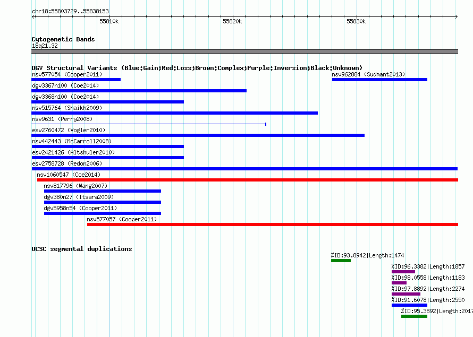Screen dimensions: 473x337
Task: Open variant esv2421426 (Altshuler2010) label
Action: coord(73,152)
